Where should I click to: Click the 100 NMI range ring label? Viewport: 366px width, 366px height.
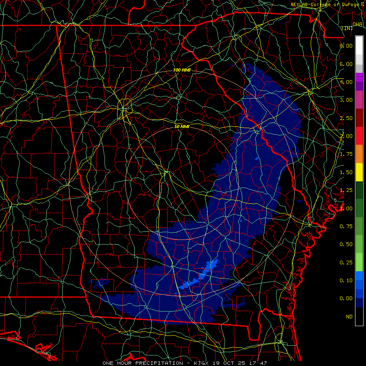click(182, 70)
